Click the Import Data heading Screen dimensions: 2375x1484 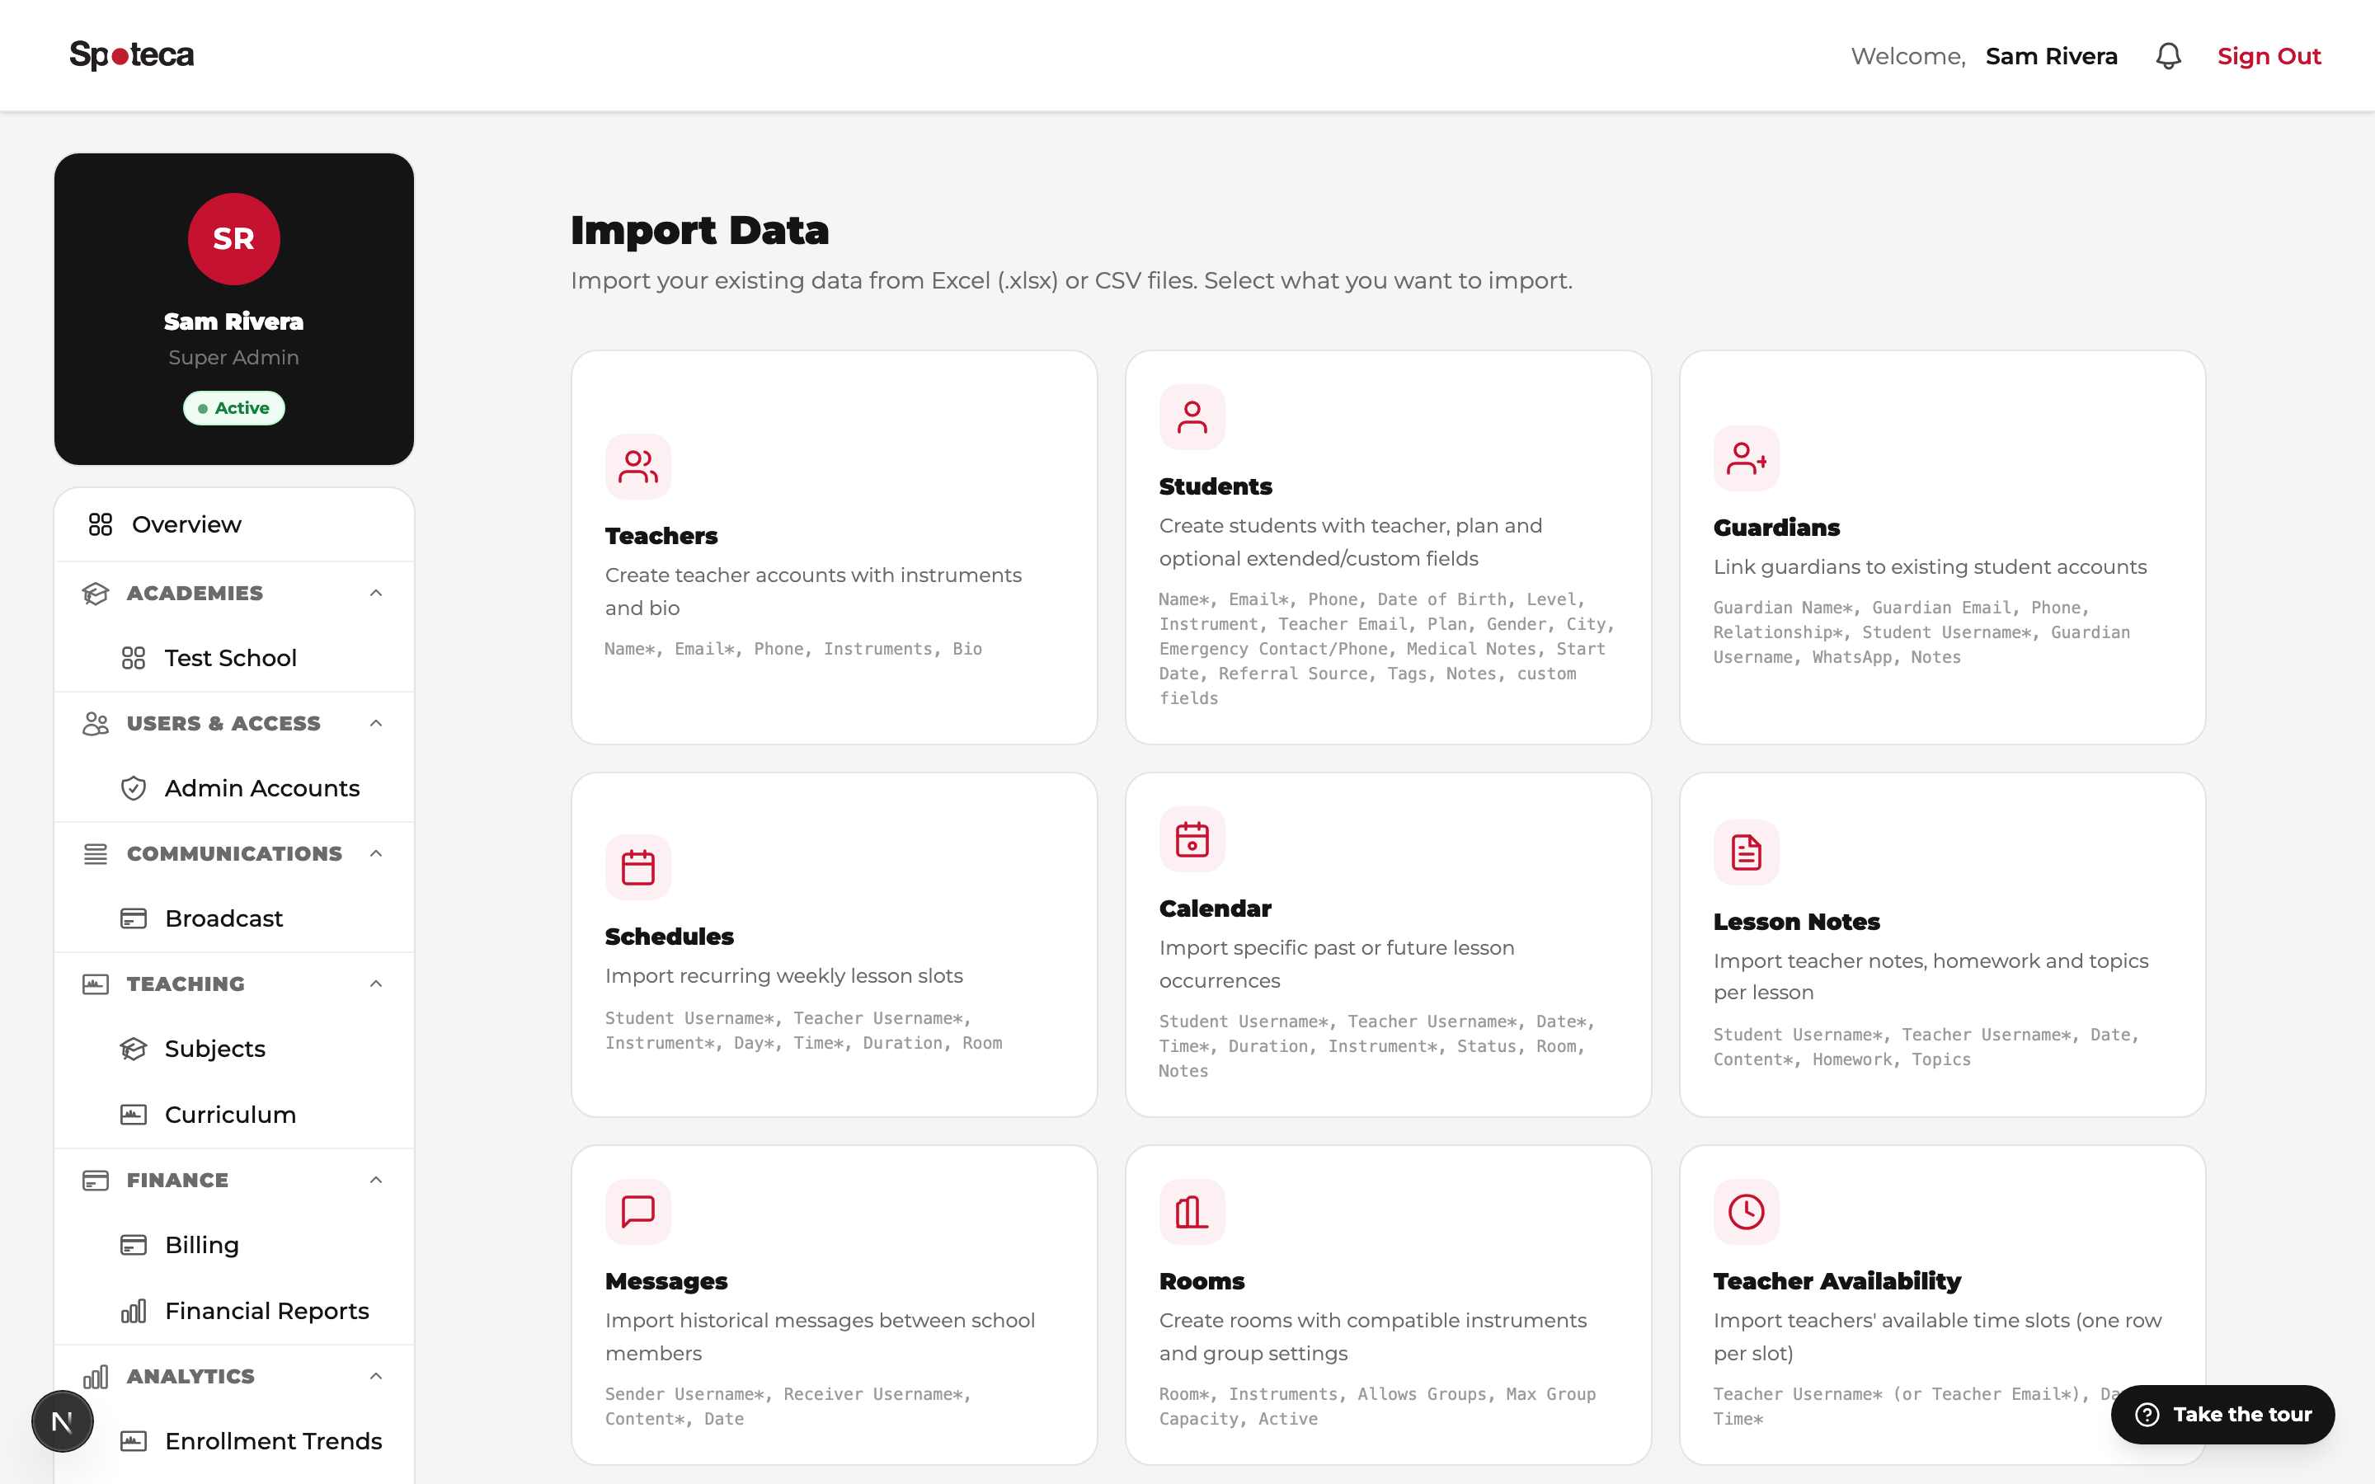[700, 230]
